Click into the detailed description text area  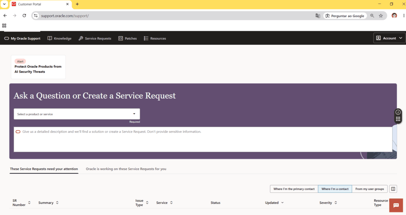(x=203, y=139)
